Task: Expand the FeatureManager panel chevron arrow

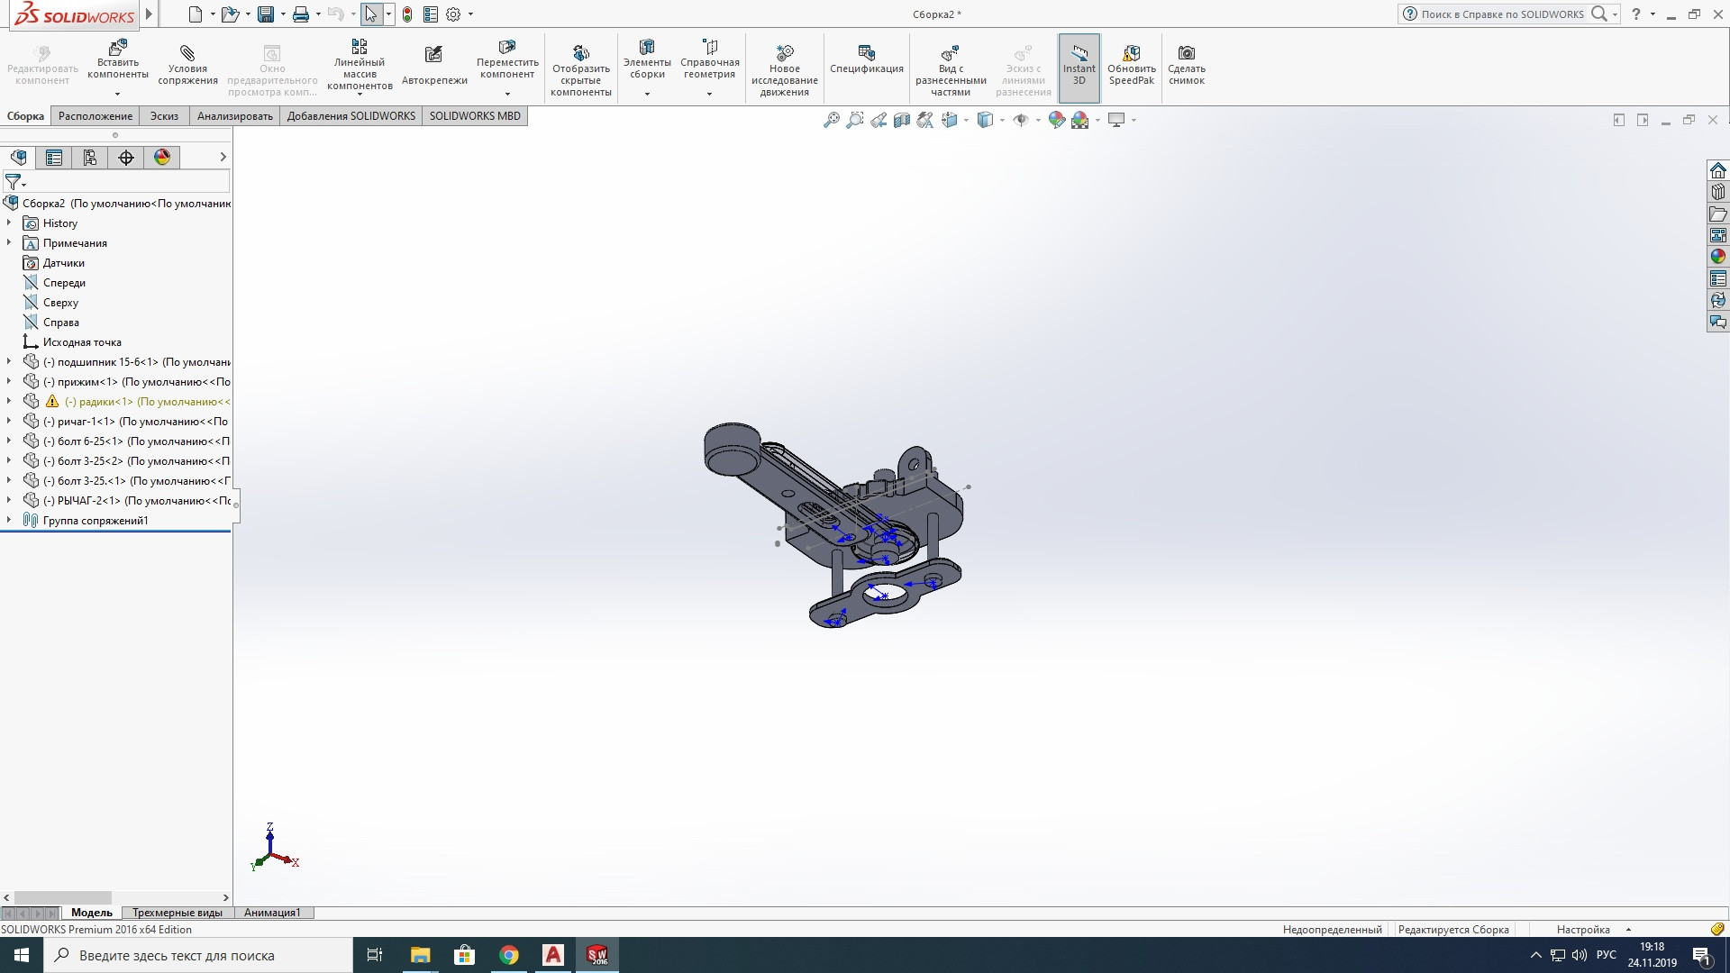Action: [x=223, y=158]
